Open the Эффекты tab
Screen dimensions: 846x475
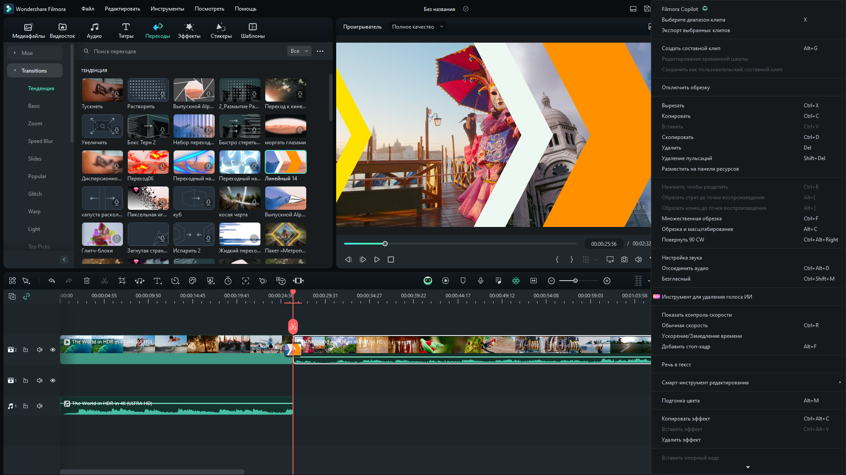pyautogui.click(x=189, y=31)
